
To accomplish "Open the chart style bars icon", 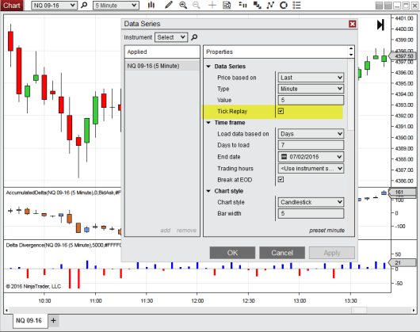I will pos(151,5).
